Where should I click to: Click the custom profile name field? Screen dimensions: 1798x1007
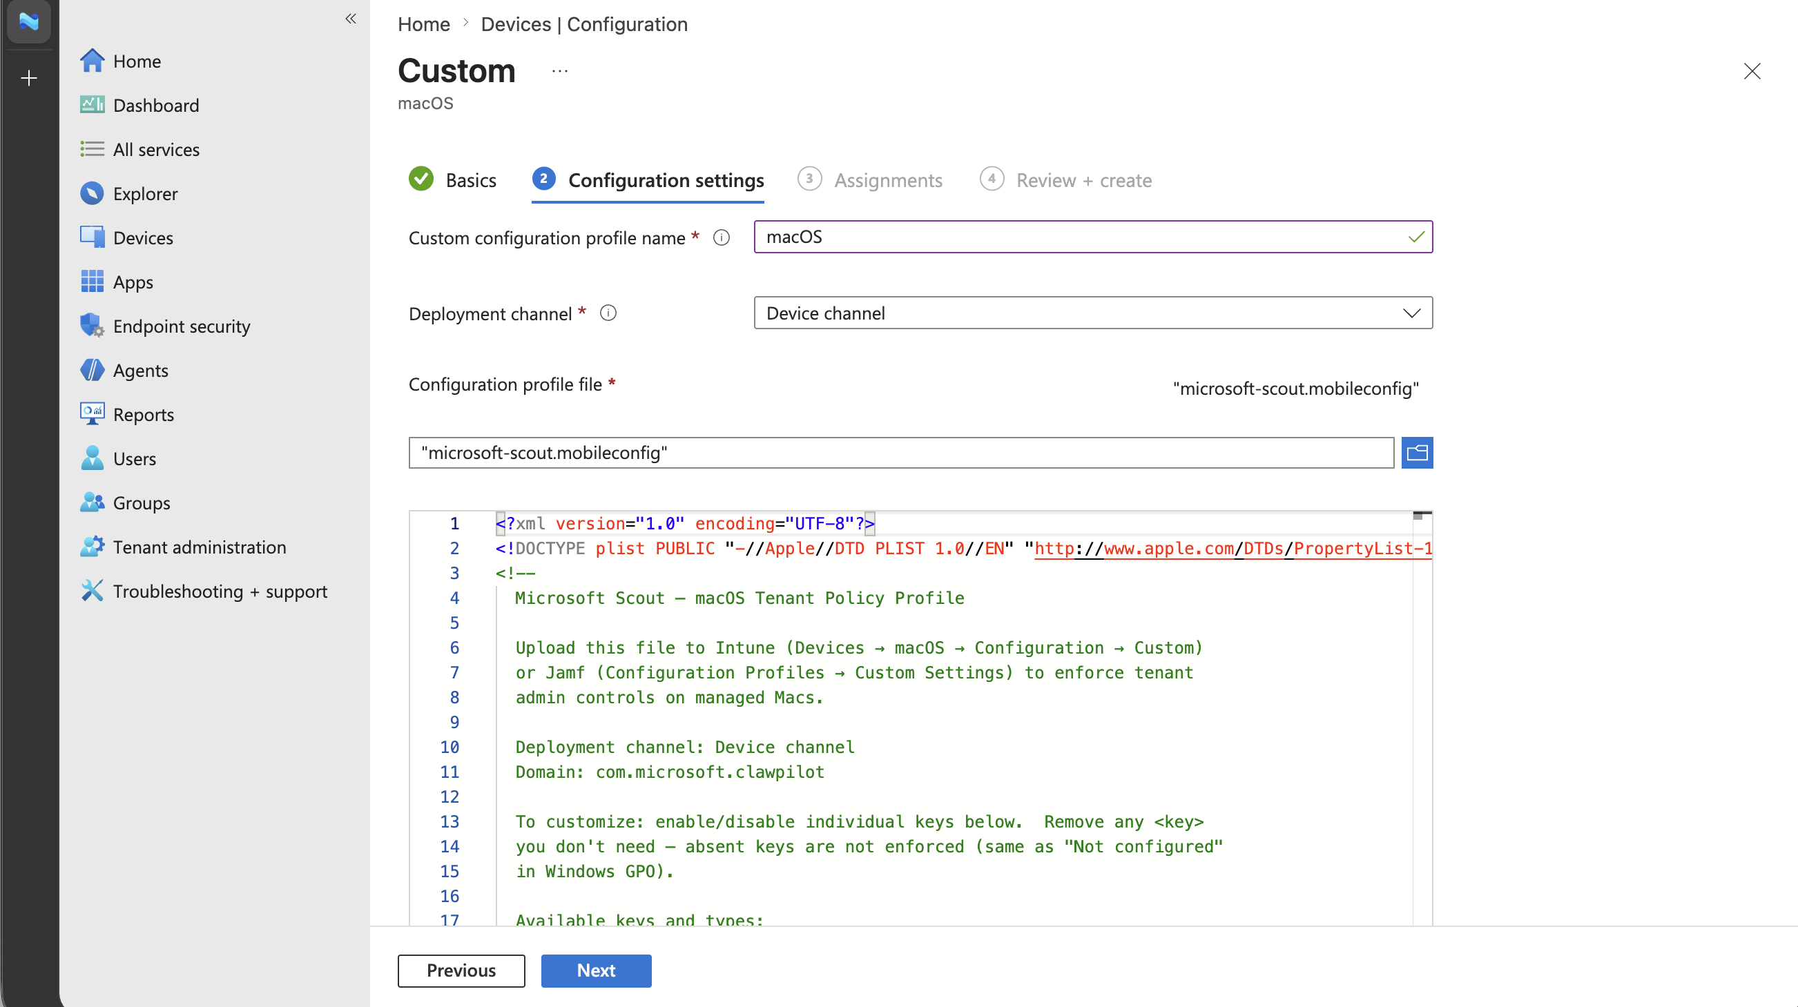[1093, 237]
